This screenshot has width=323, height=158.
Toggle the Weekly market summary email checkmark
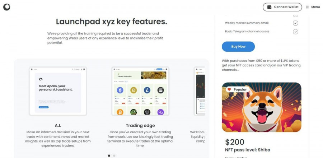(295, 23)
